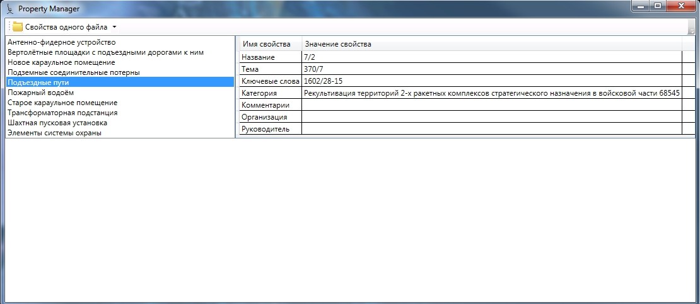Minimize the Property Manager window
This screenshot has width=700, height=304.
[x=640, y=6]
